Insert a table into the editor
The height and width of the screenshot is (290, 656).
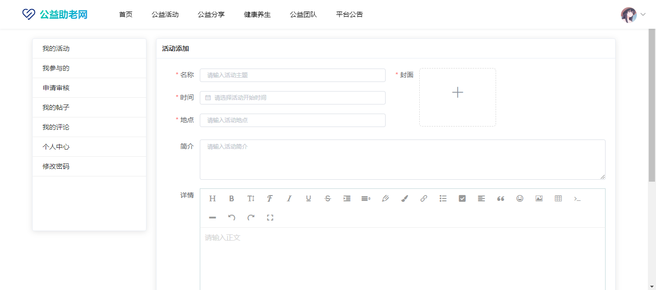[558, 198]
